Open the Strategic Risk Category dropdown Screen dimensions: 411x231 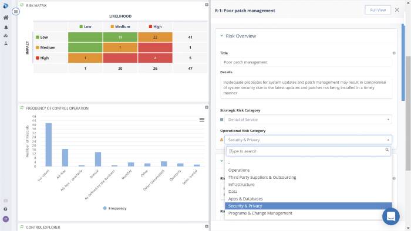[x=308, y=120]
